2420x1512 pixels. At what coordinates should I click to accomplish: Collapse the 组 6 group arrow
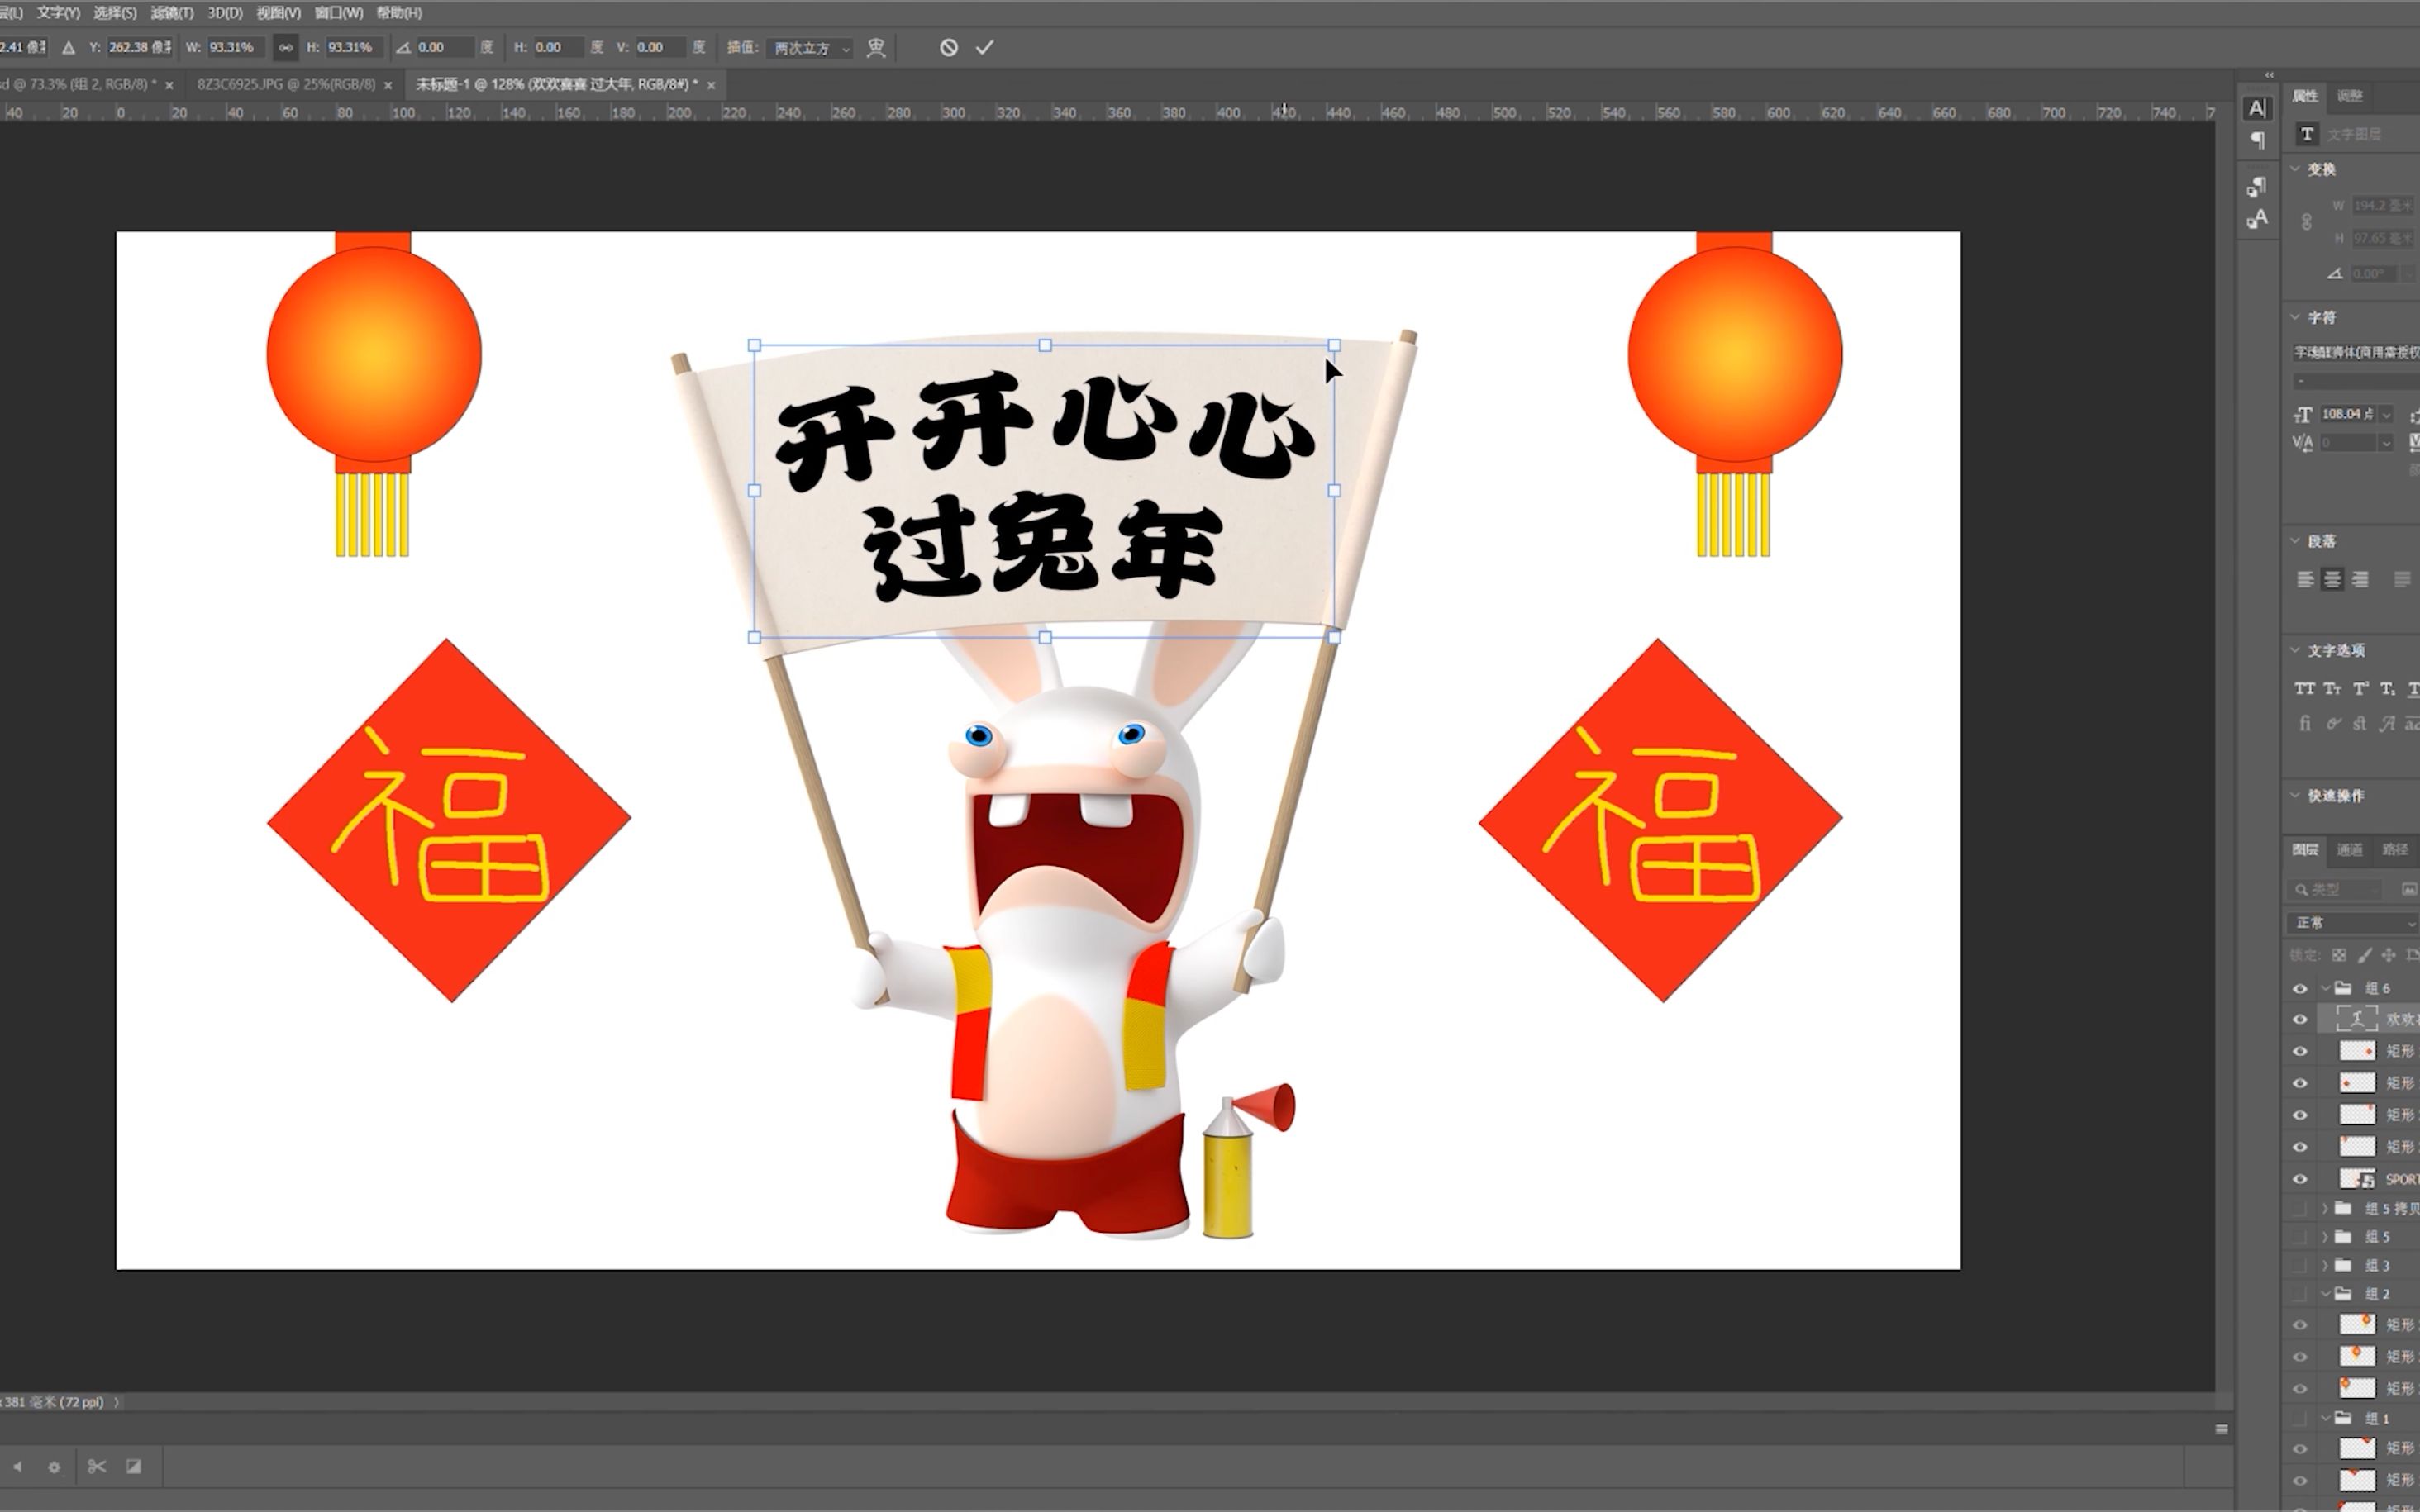click(x=2326, y=988)
